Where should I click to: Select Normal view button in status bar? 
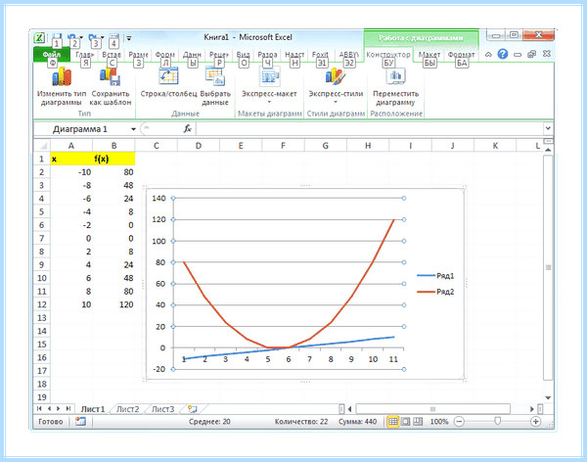(392, 422)
